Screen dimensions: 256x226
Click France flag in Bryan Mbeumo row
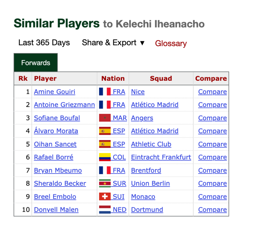(105, 171)
